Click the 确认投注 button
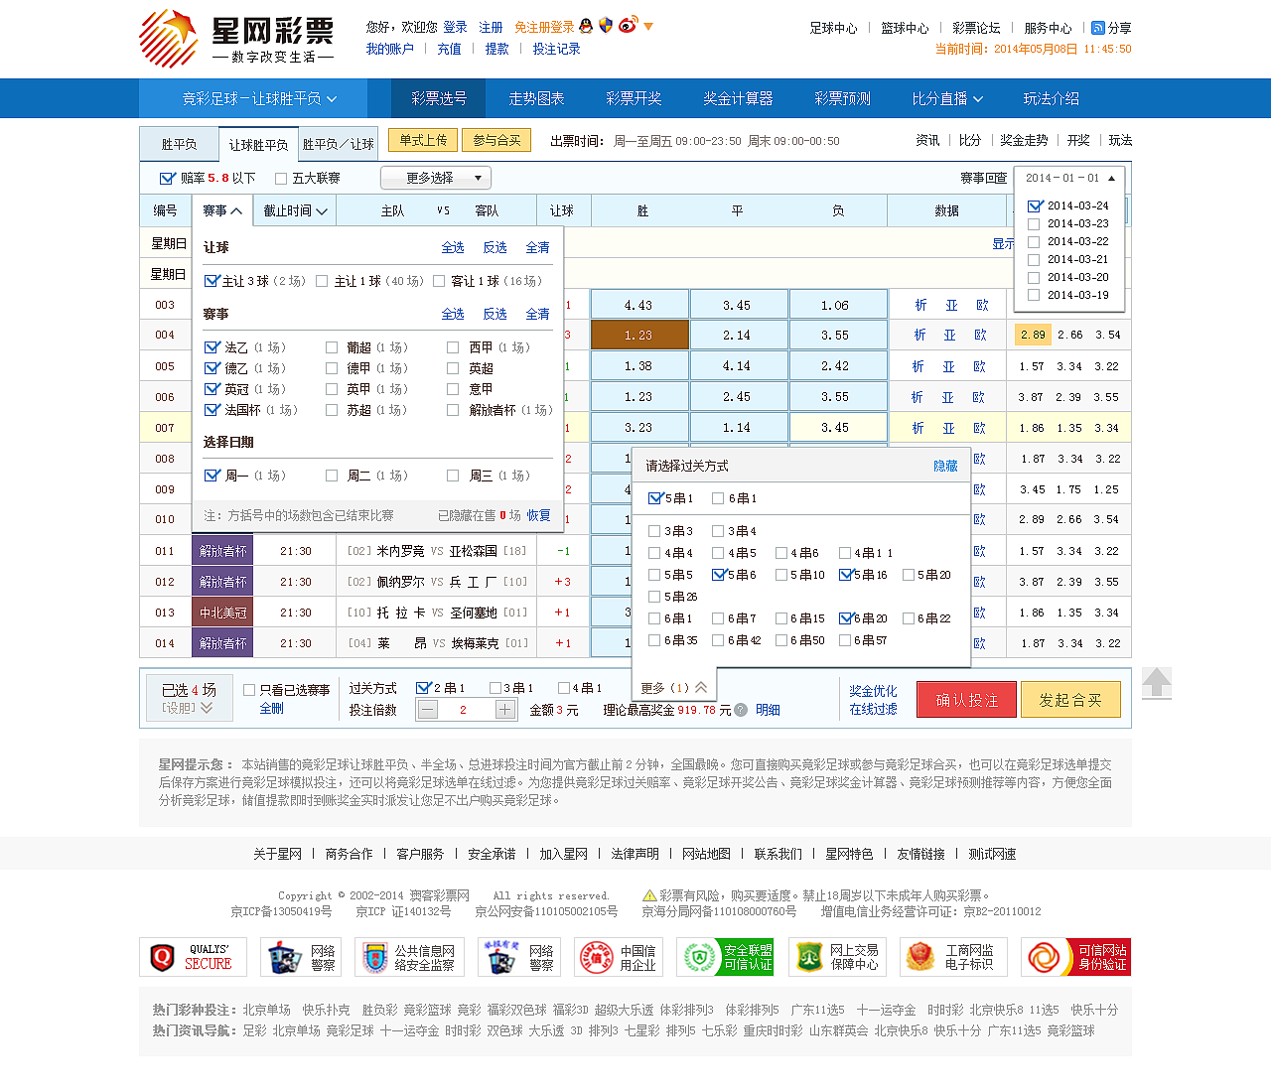The width and height of the screenshot is (1271, 1092). (966, 698)
